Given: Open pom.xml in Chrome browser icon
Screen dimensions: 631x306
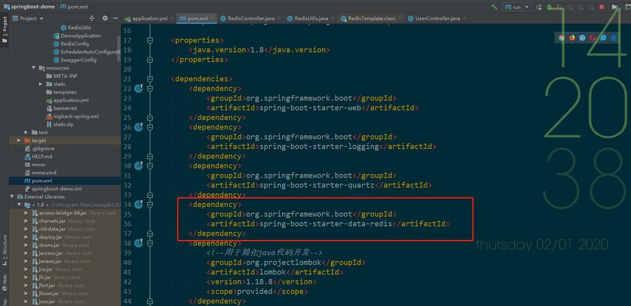Looking at the screenshot, I should coord(561,38).
